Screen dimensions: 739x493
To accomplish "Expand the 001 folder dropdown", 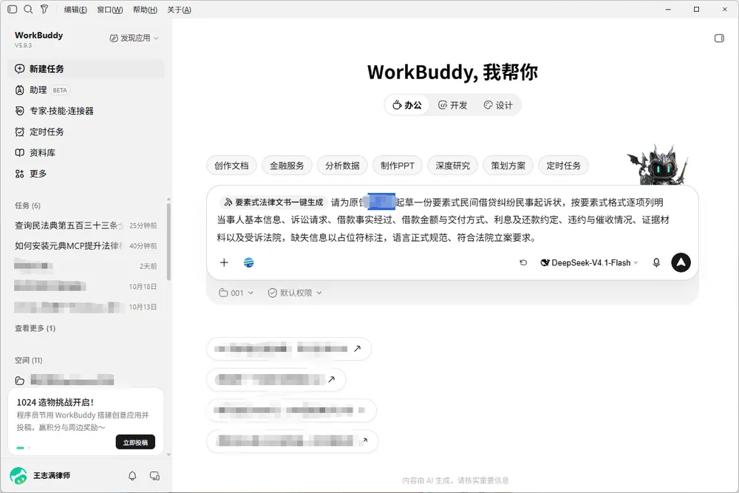I will tap(236, 293).
